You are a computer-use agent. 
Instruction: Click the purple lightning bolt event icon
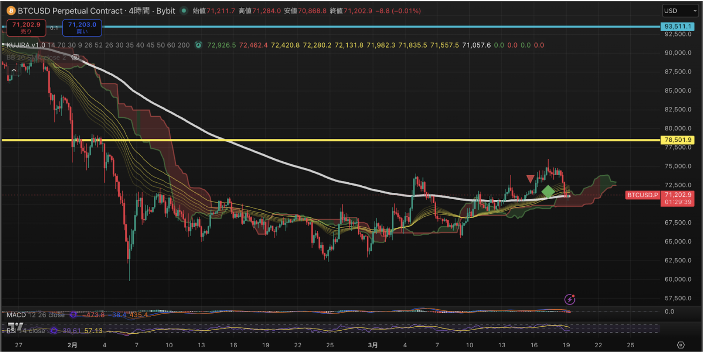tap(570, 299)
